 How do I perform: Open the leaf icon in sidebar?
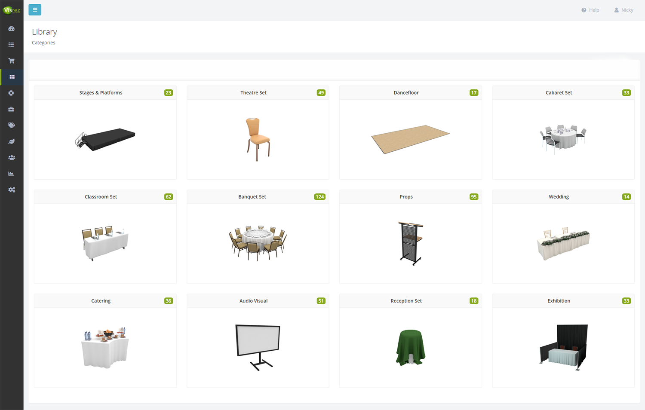click(12, 141)
